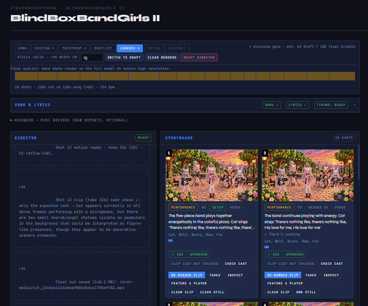
Task: View takes for shot 1
Action: pyautogui.click(x=215, y=275)
